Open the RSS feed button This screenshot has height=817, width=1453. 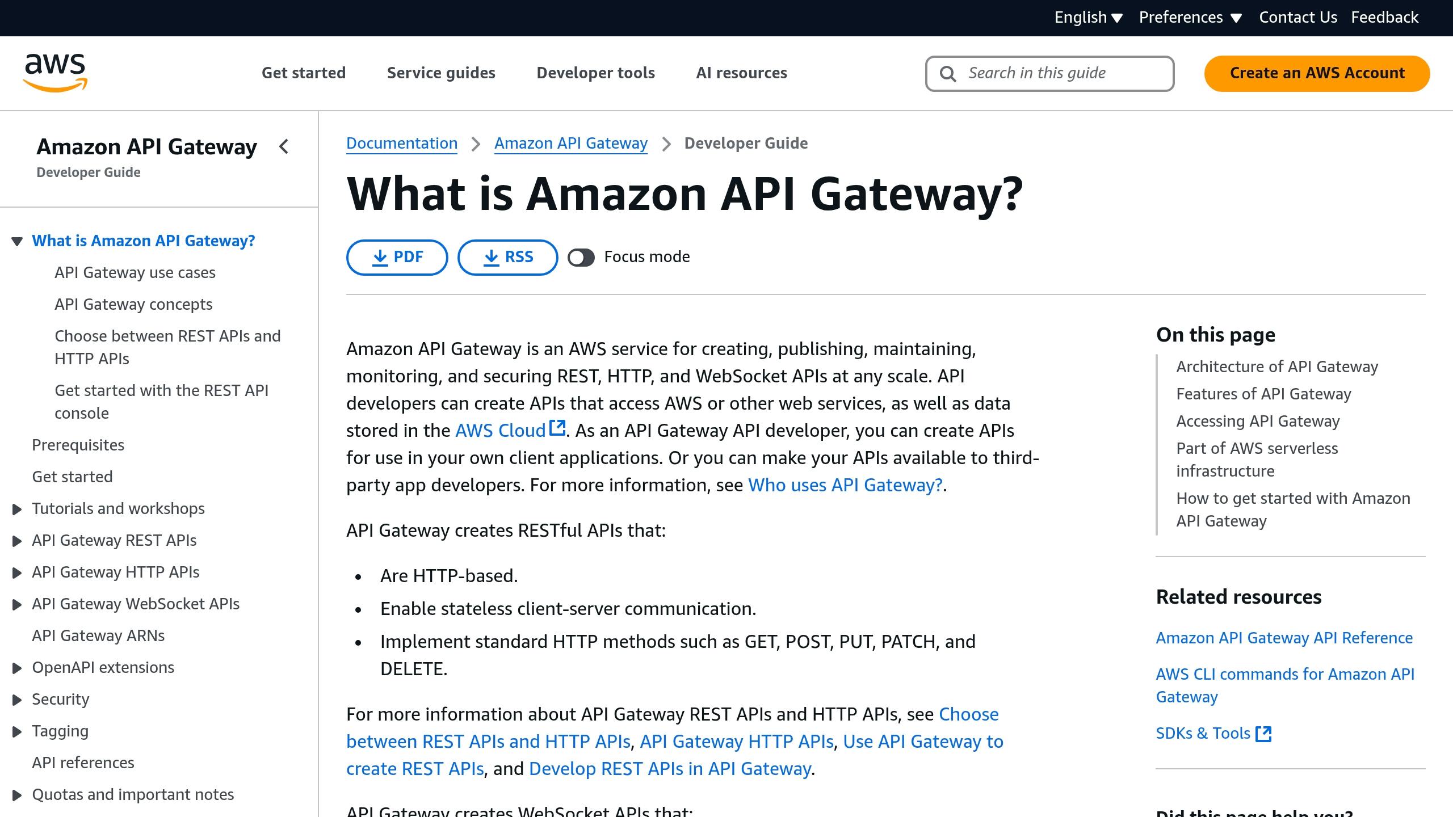[x=507, y=258]
